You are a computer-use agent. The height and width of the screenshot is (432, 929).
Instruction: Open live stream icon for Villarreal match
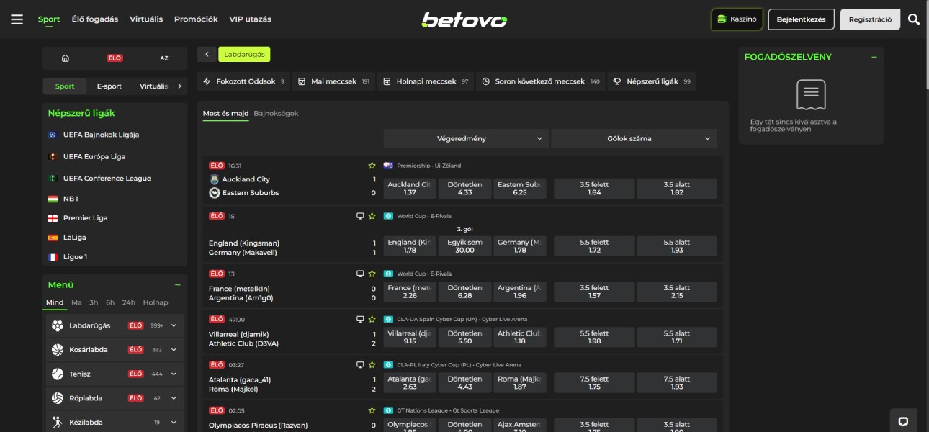(x=360, y=319)
